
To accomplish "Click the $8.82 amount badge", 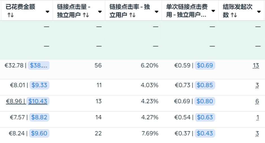I will click(39, 117).
